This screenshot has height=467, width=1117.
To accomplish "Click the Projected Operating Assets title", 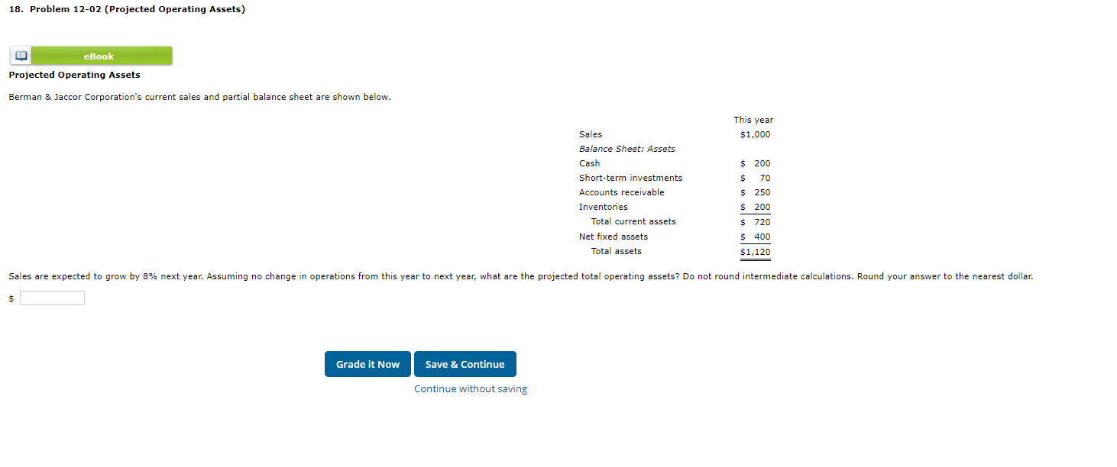I will [73, 75].
